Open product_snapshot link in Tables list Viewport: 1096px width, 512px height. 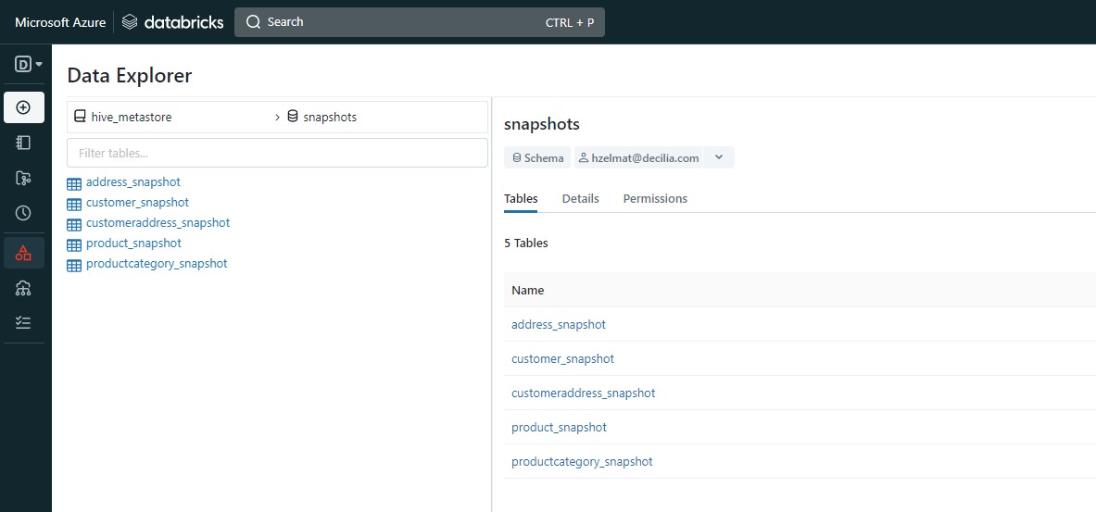click(560, 428)
